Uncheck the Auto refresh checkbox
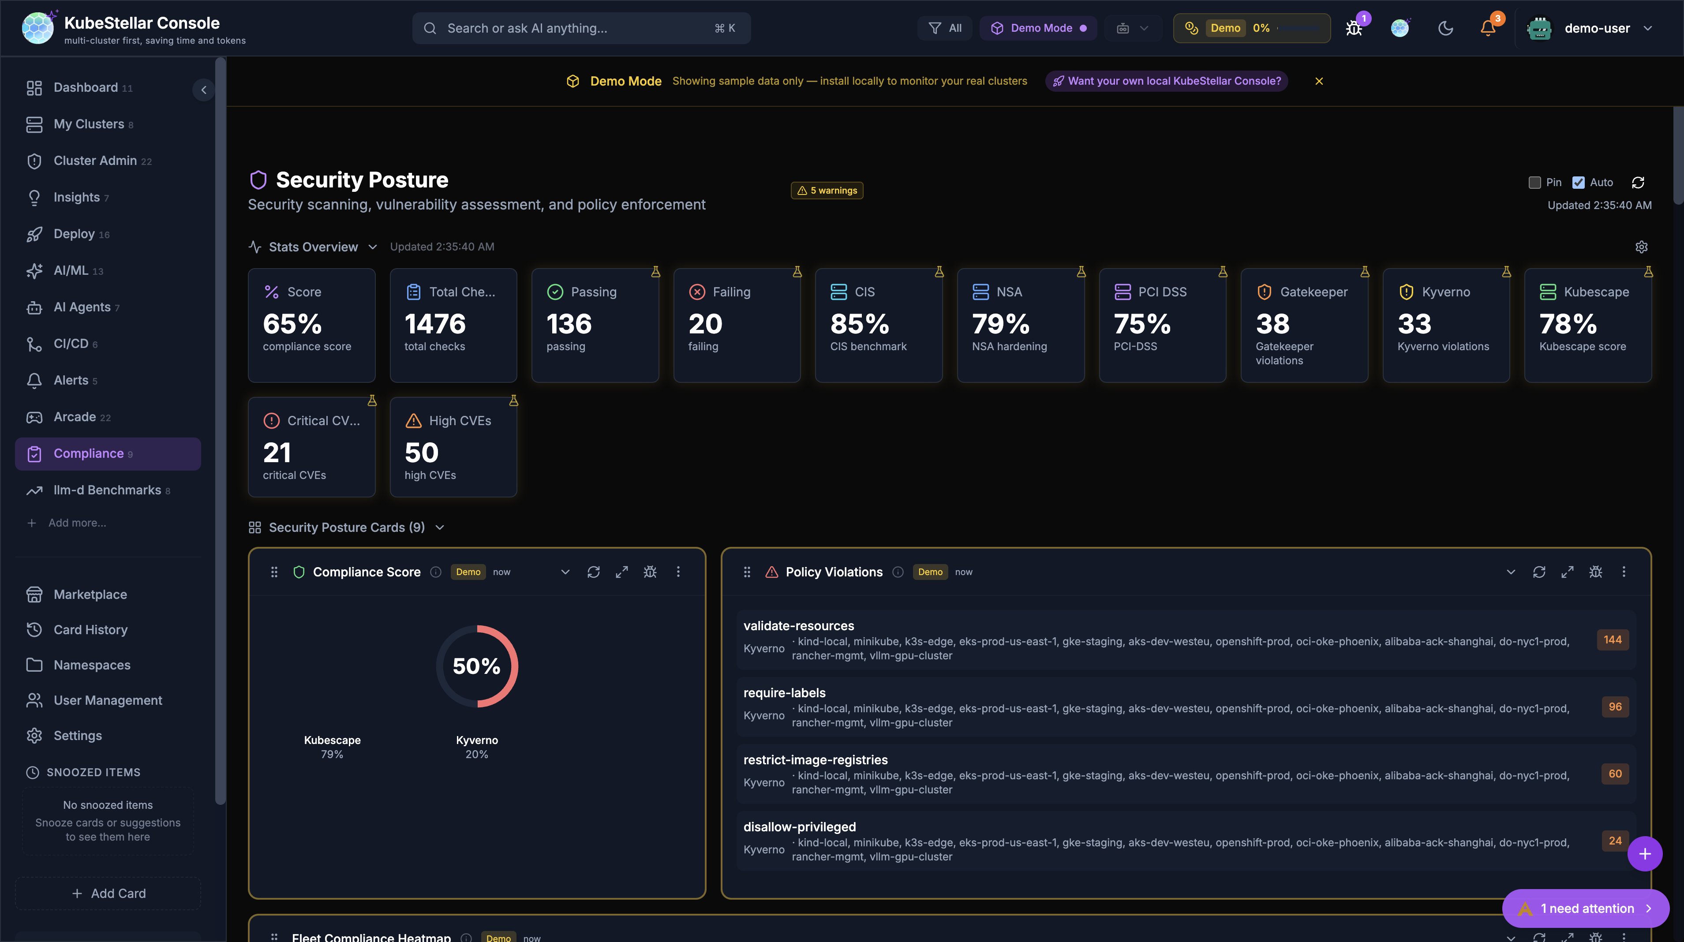 1578,183
